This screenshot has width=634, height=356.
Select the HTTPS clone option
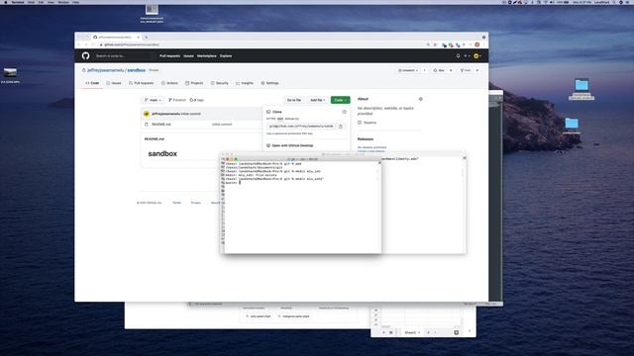[x=270, y=119]
